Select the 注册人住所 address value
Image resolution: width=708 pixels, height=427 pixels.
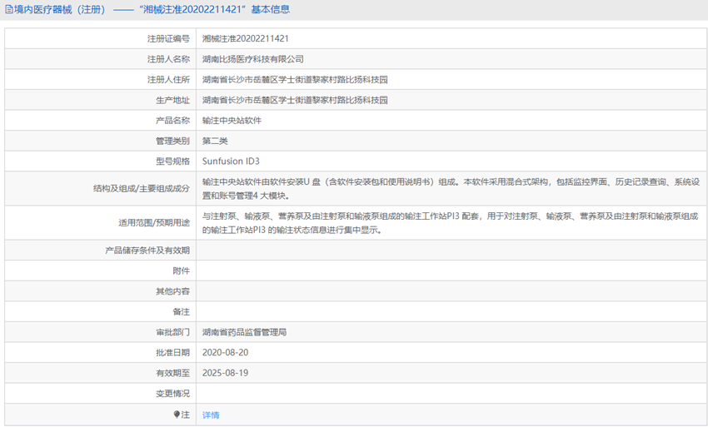click(295, 80)
